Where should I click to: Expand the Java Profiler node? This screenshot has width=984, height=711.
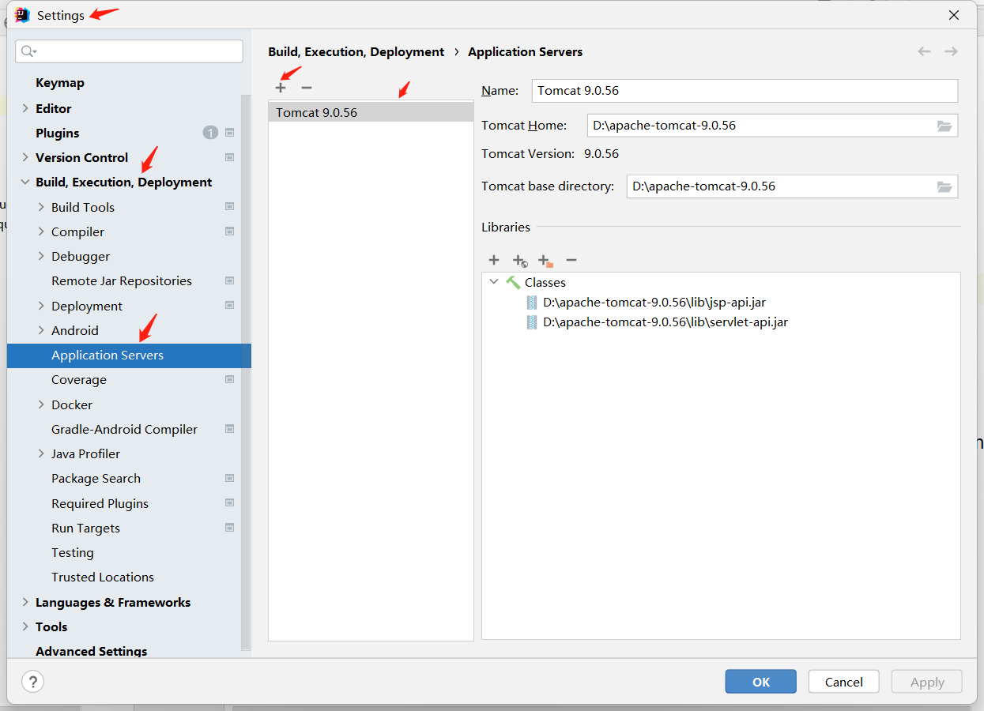[x=41, y=453]
